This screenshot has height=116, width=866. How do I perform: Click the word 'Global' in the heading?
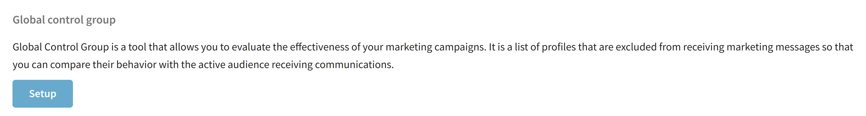pyautogui.click(x=29, y=20)
